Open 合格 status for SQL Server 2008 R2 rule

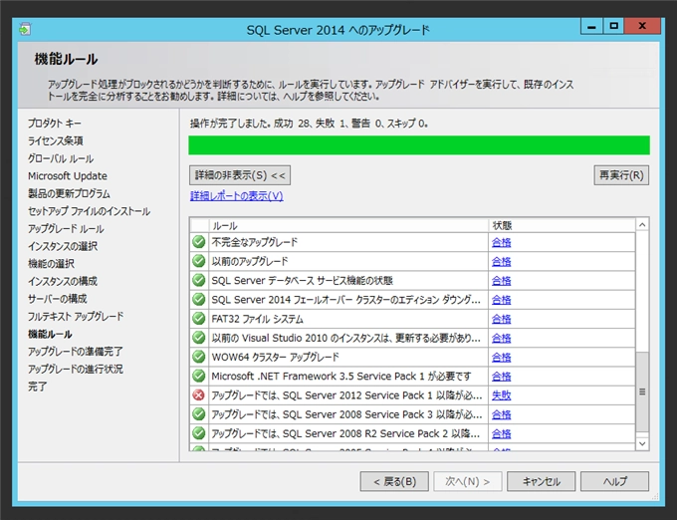click(501, 433)
